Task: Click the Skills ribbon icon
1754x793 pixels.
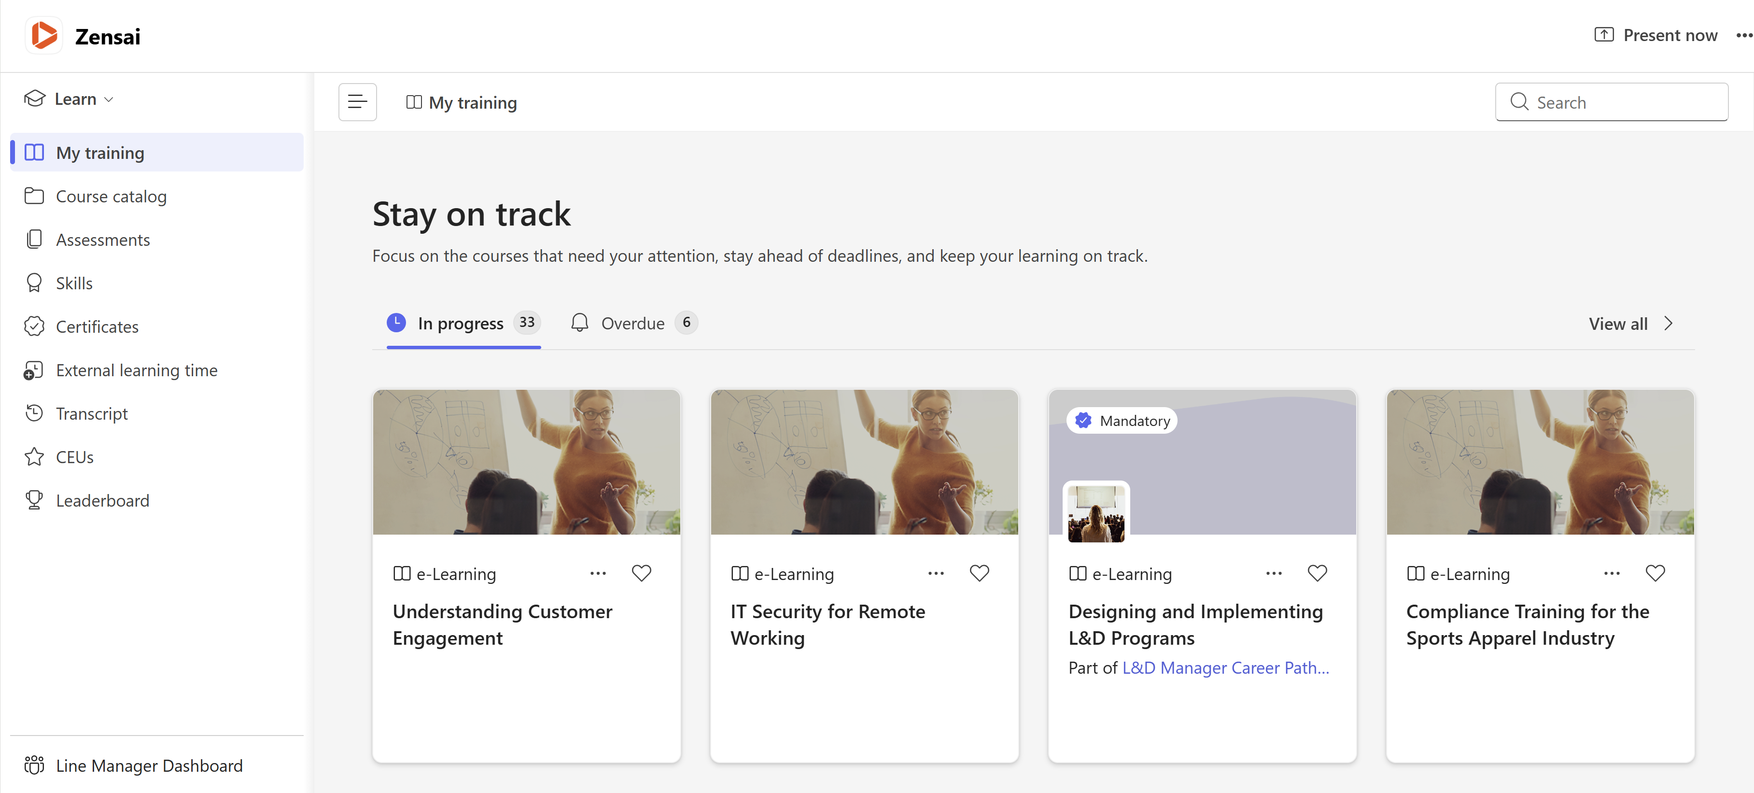Action: (34, 283)
